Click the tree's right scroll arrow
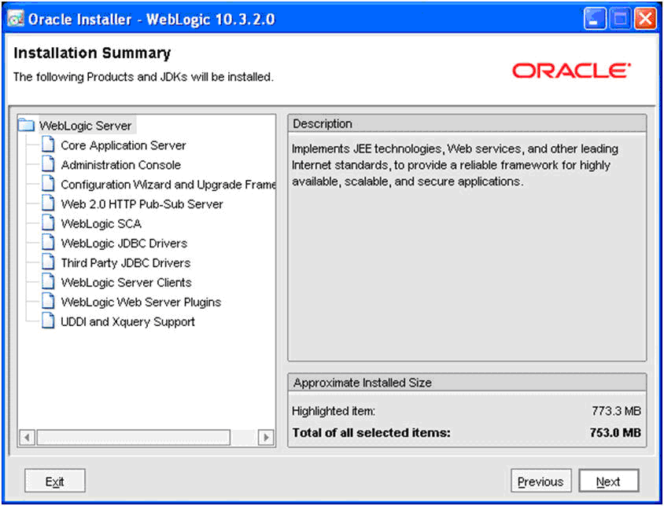664x506 pixels. [x=266, y=437]
